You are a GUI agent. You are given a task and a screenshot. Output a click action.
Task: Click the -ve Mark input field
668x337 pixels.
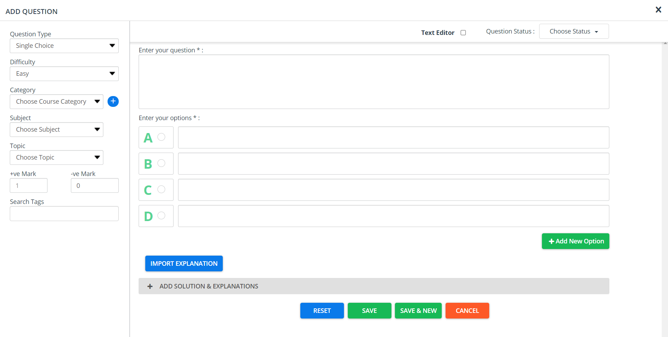coord(95,185)
